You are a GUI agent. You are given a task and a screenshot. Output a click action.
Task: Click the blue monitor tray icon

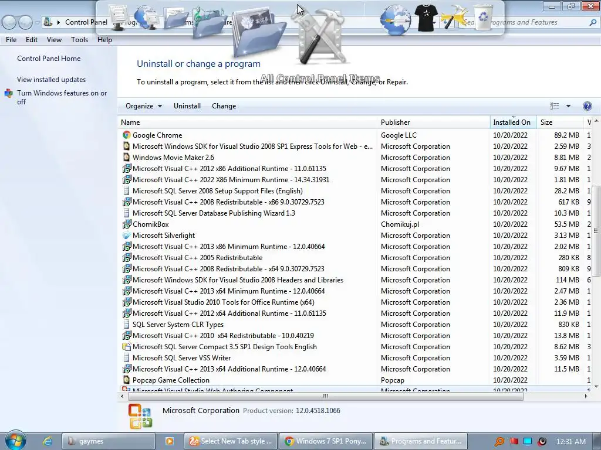528,441
